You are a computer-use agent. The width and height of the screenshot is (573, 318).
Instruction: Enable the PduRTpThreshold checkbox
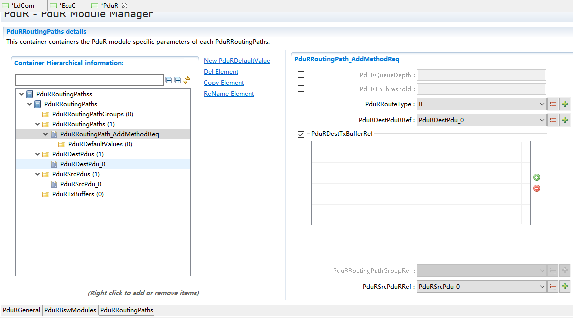coord(301,89)
